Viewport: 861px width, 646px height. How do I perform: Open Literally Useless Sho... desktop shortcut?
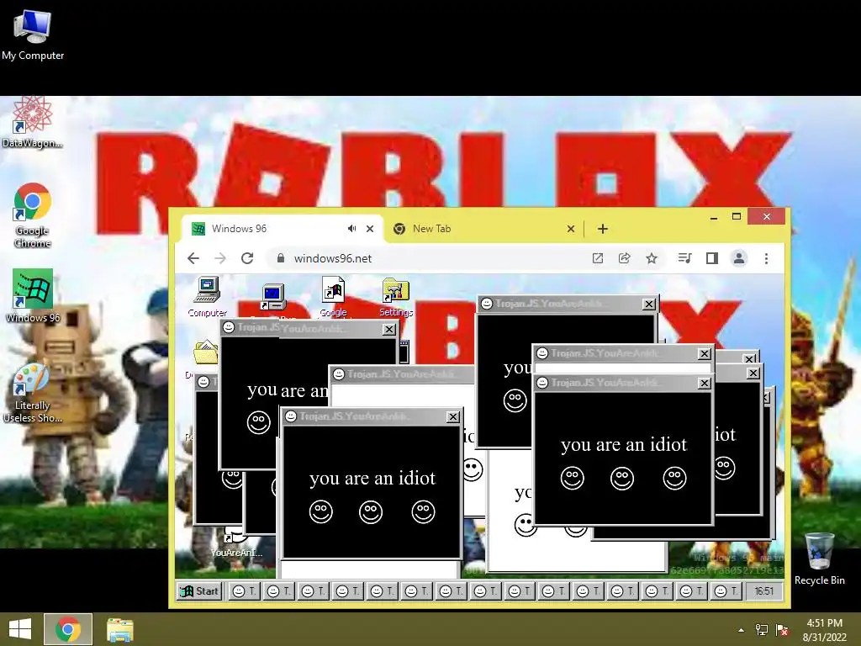33,394
